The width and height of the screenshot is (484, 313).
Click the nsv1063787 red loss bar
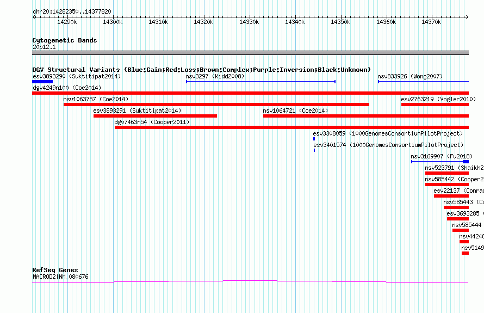pyautogui.click(x=216, y=105)
